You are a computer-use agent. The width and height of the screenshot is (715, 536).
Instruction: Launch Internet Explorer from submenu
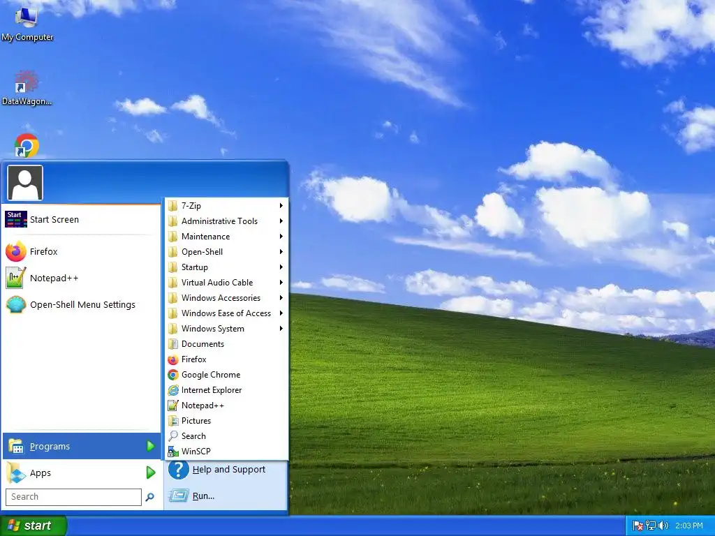coord(226,390)
